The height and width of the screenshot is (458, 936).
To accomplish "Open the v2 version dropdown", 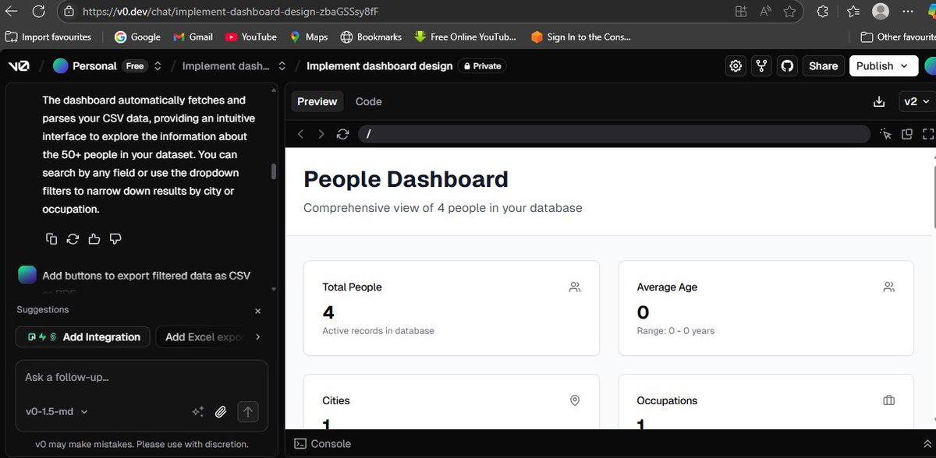I will tap(916, 101).
